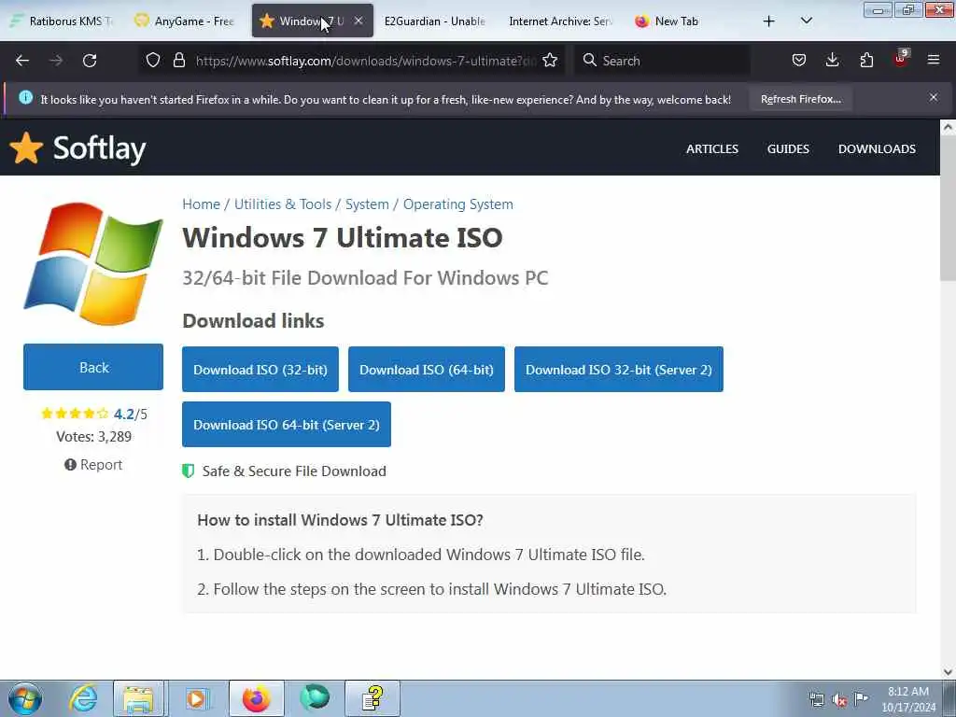This screenshot has width=956, height=717.
Task: Follow the Home breadcrumb link
Action: point(202,204)
